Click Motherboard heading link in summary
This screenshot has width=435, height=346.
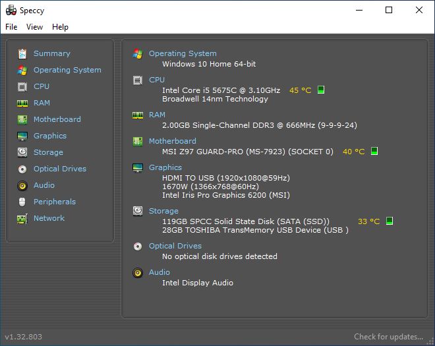coord(173,141)
